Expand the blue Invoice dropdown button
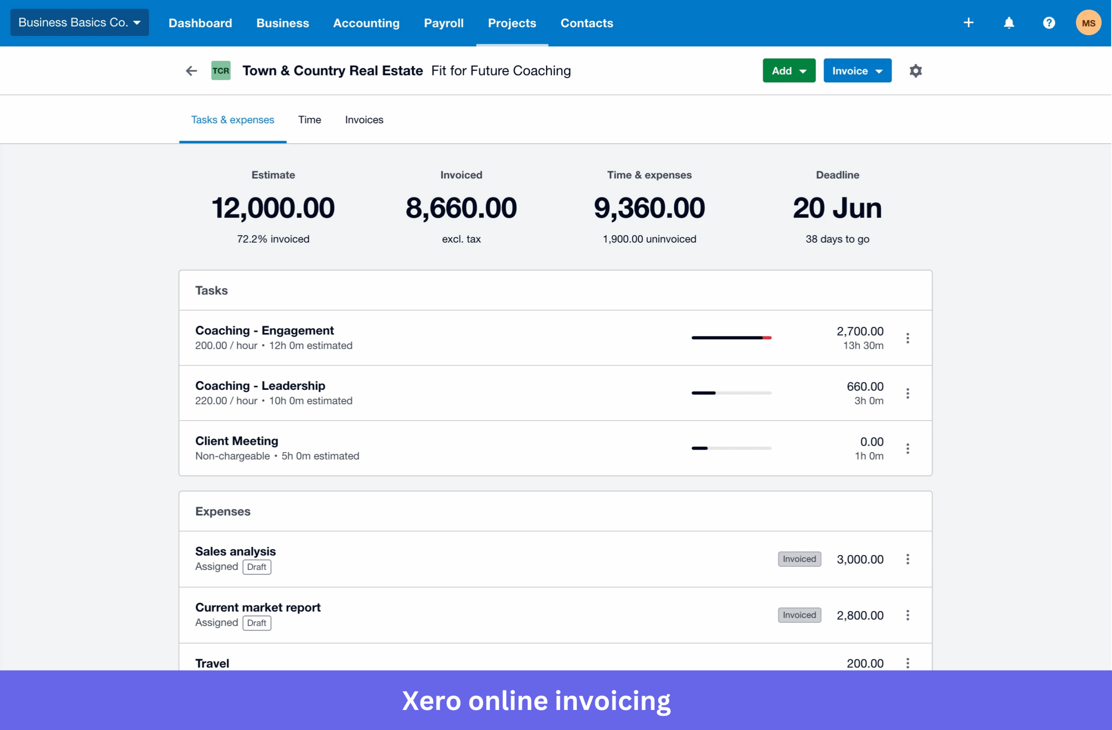The image size is (1112, 730). pos(857,71)
